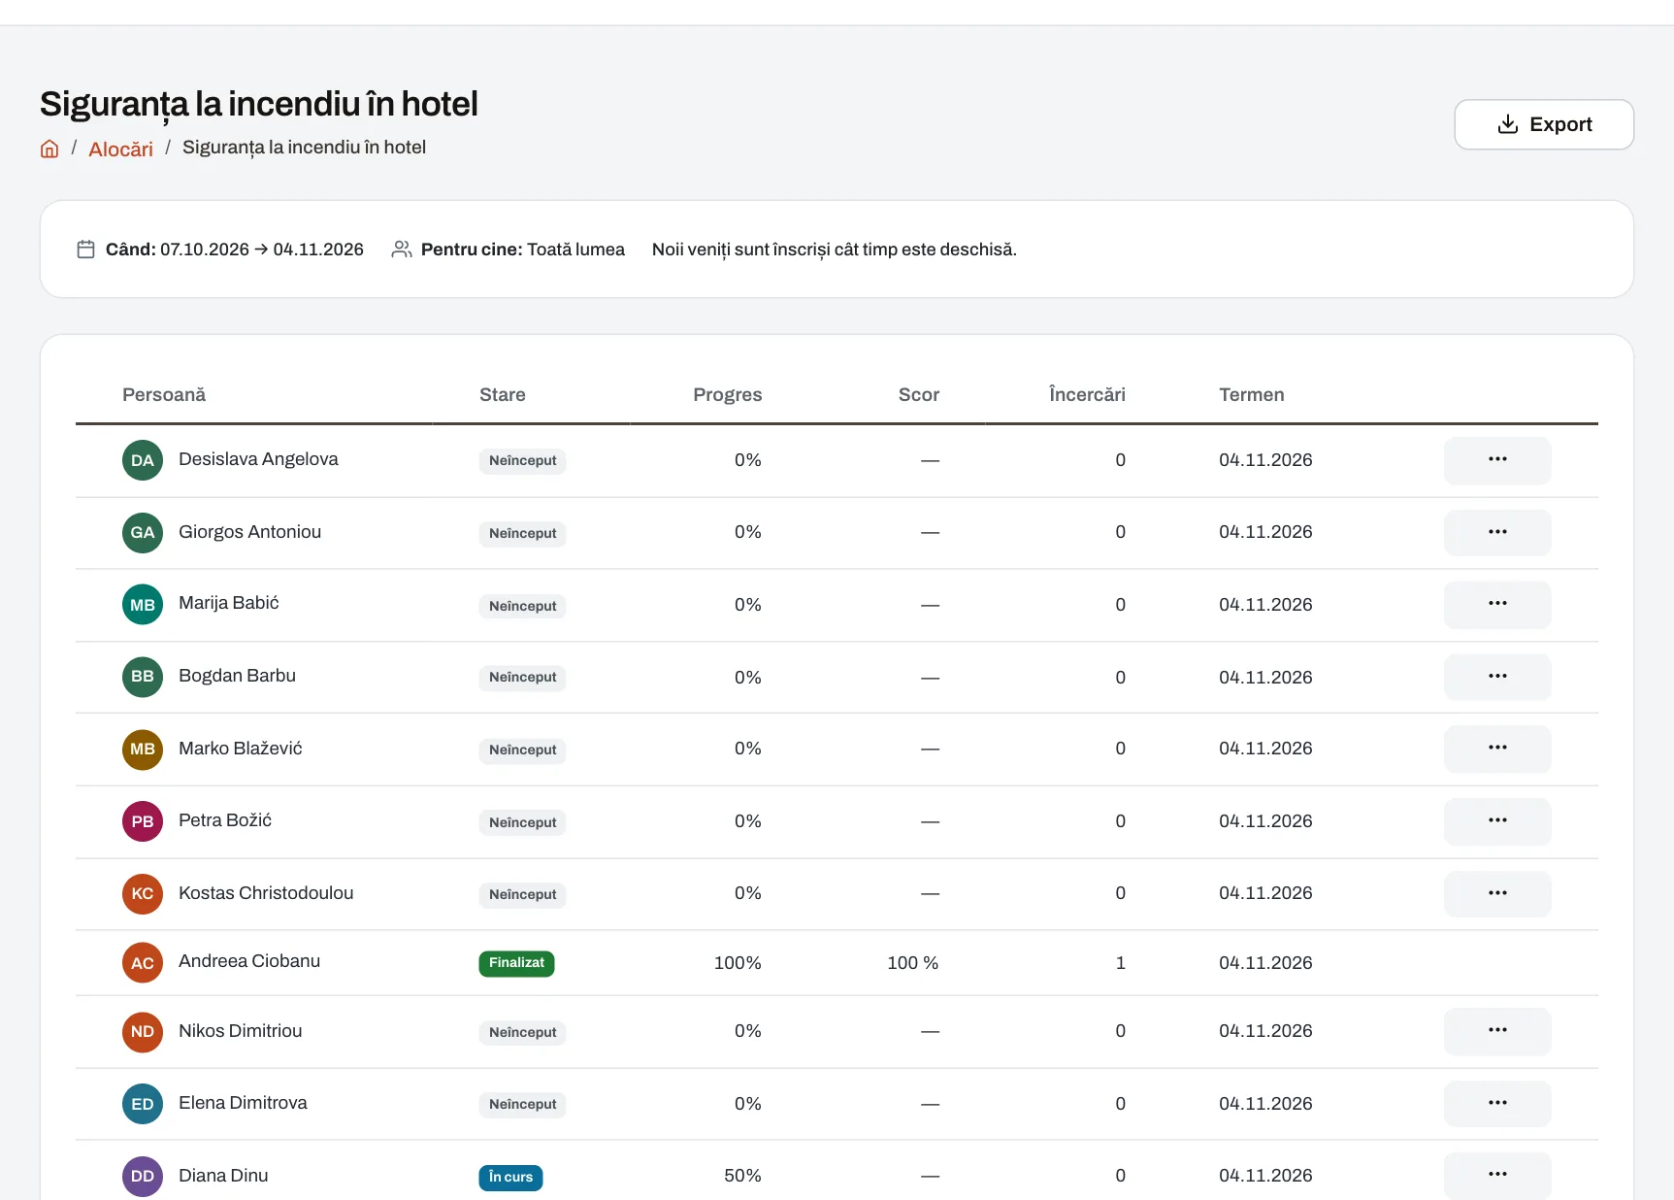Click Andreea Ciobanu's AC avatar

coord(143,963)
